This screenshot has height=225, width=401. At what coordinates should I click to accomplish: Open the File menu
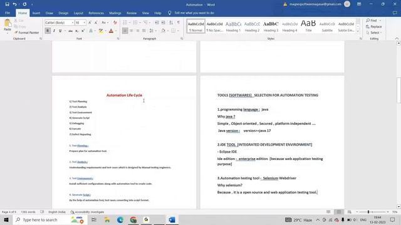coord(8,12)
